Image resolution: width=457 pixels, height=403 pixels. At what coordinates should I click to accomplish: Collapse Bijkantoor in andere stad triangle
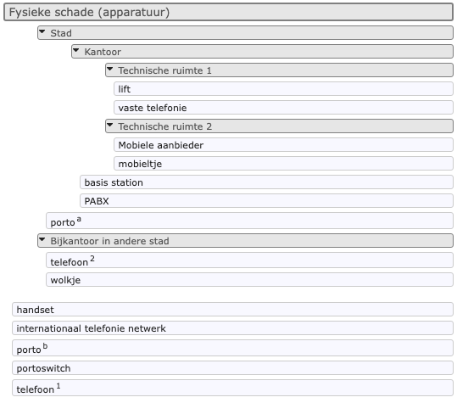point(42,239)
